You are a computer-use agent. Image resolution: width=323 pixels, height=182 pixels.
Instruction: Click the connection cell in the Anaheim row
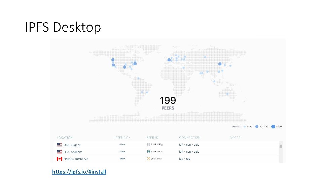[x=189, y=152]
